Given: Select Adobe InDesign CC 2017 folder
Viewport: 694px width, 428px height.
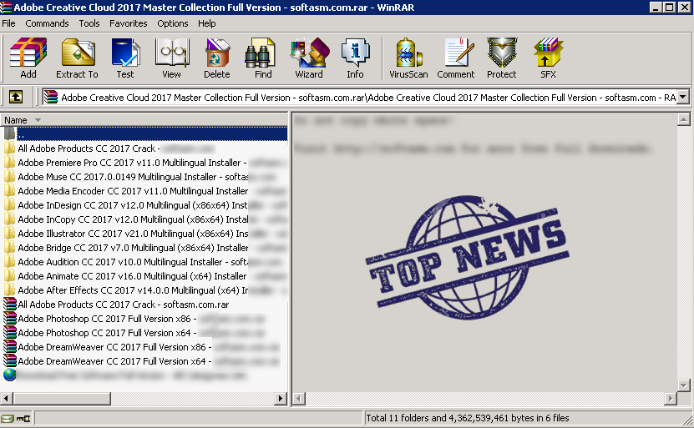Looking at the screenshot, I should click(x=144, y=205).
